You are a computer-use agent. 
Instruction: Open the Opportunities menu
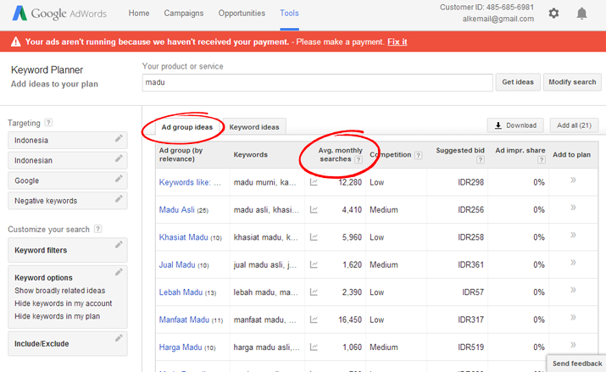tap(242, 13)
